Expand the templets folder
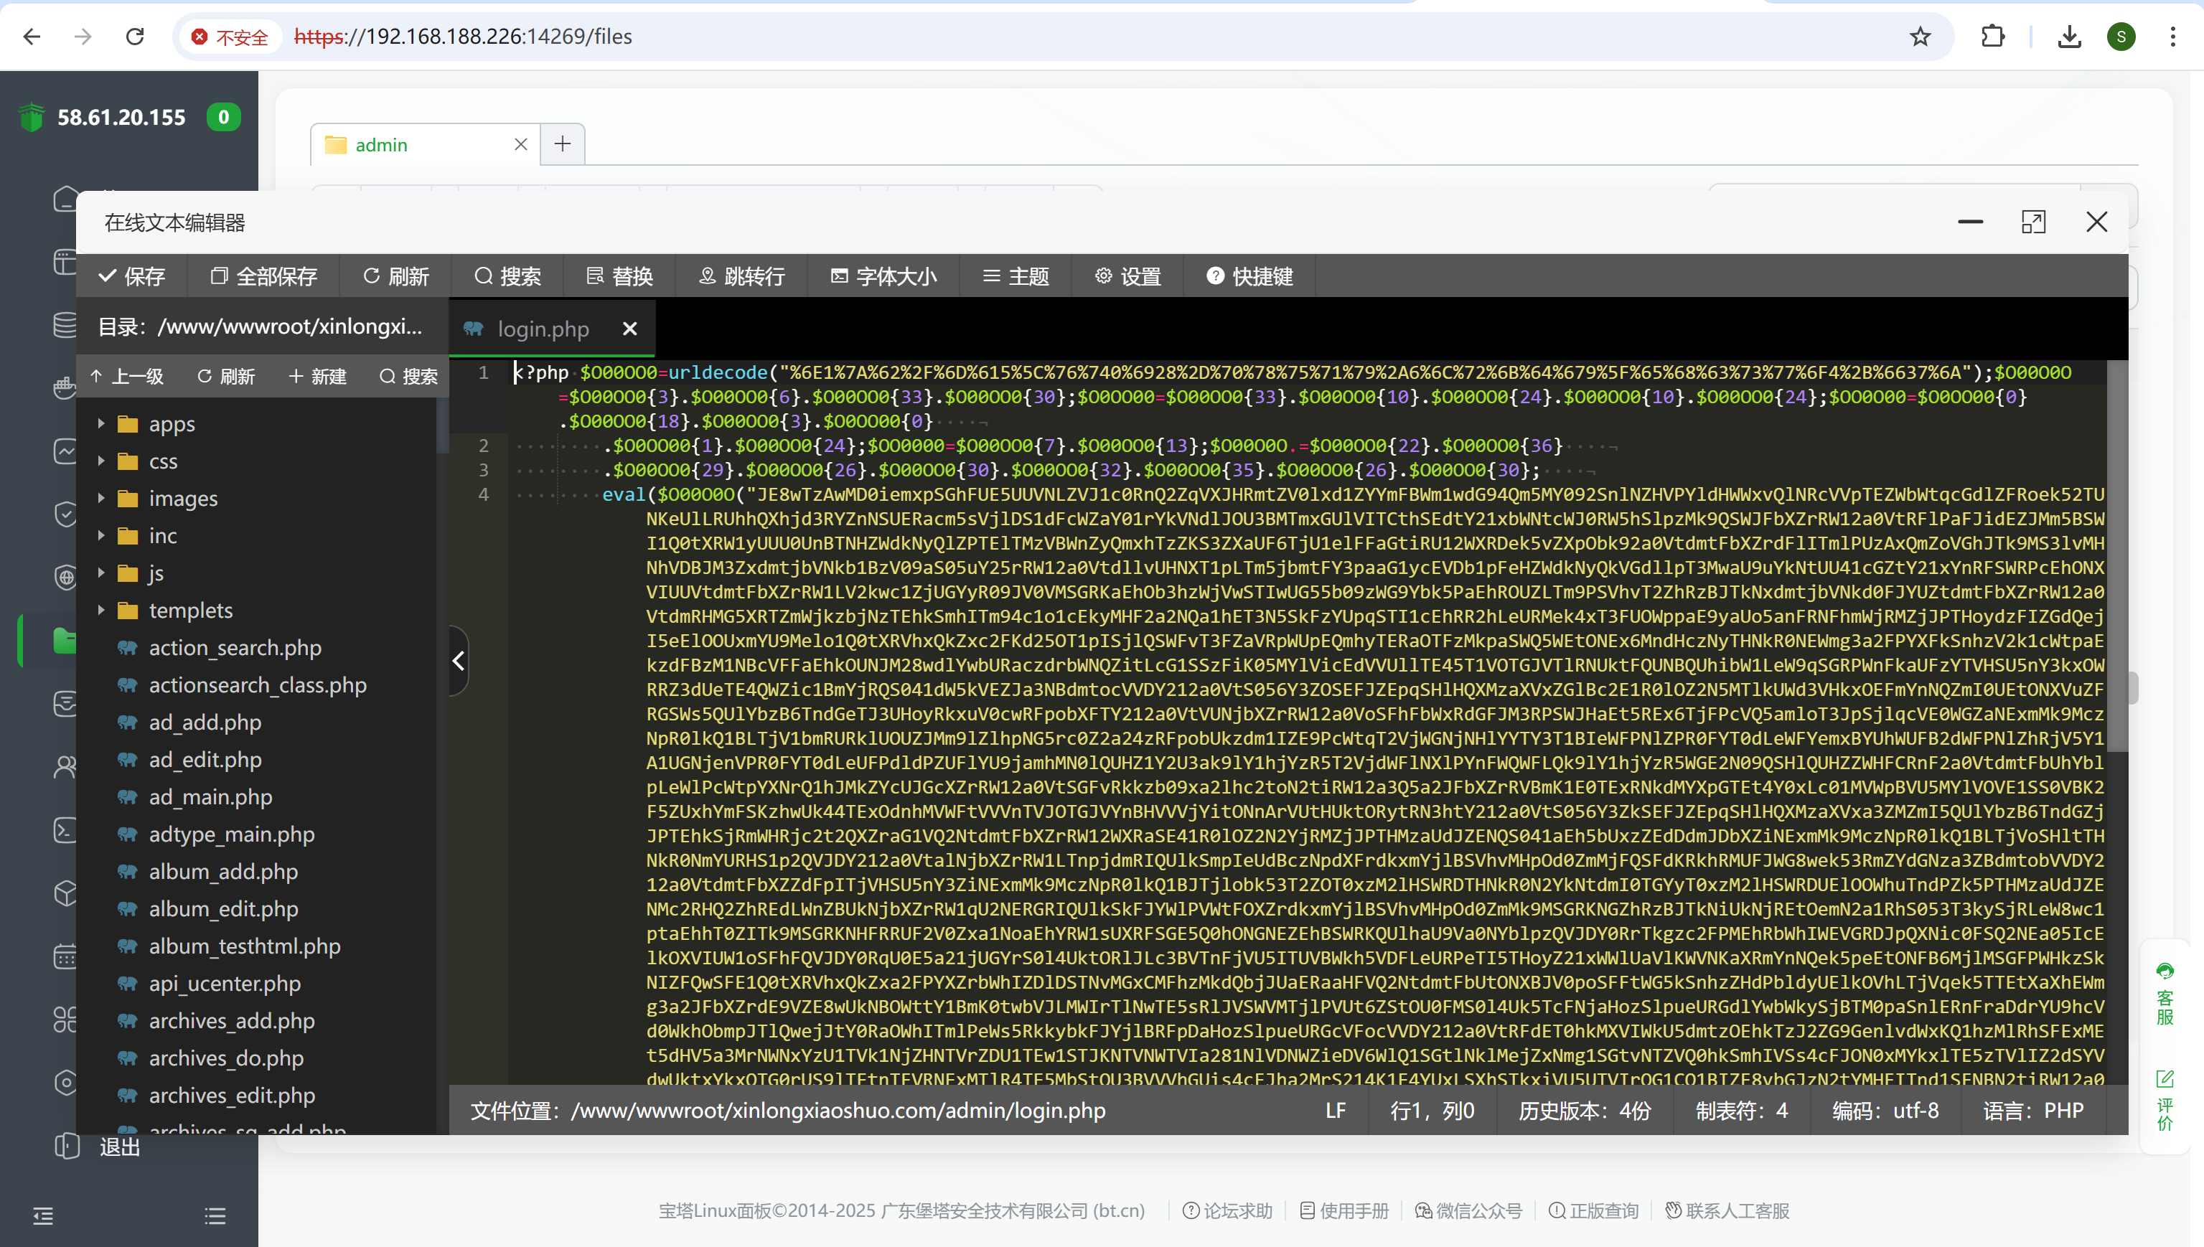The height and width of the screenshot is (1247, 2204). point(101,611)
